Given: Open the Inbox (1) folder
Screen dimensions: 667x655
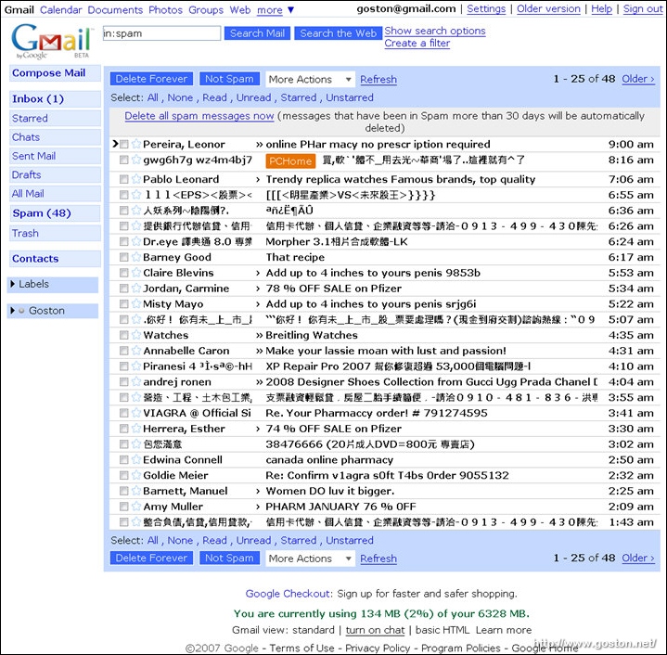Looking at the screenshot, I should click(38, 98).
